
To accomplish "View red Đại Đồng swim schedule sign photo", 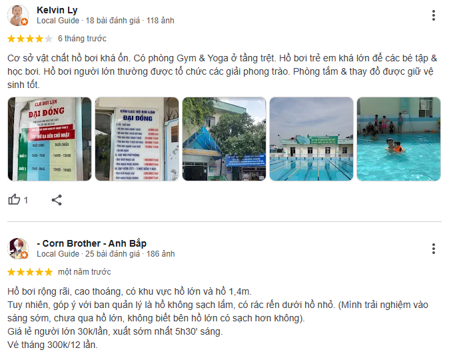I will 50,139.
